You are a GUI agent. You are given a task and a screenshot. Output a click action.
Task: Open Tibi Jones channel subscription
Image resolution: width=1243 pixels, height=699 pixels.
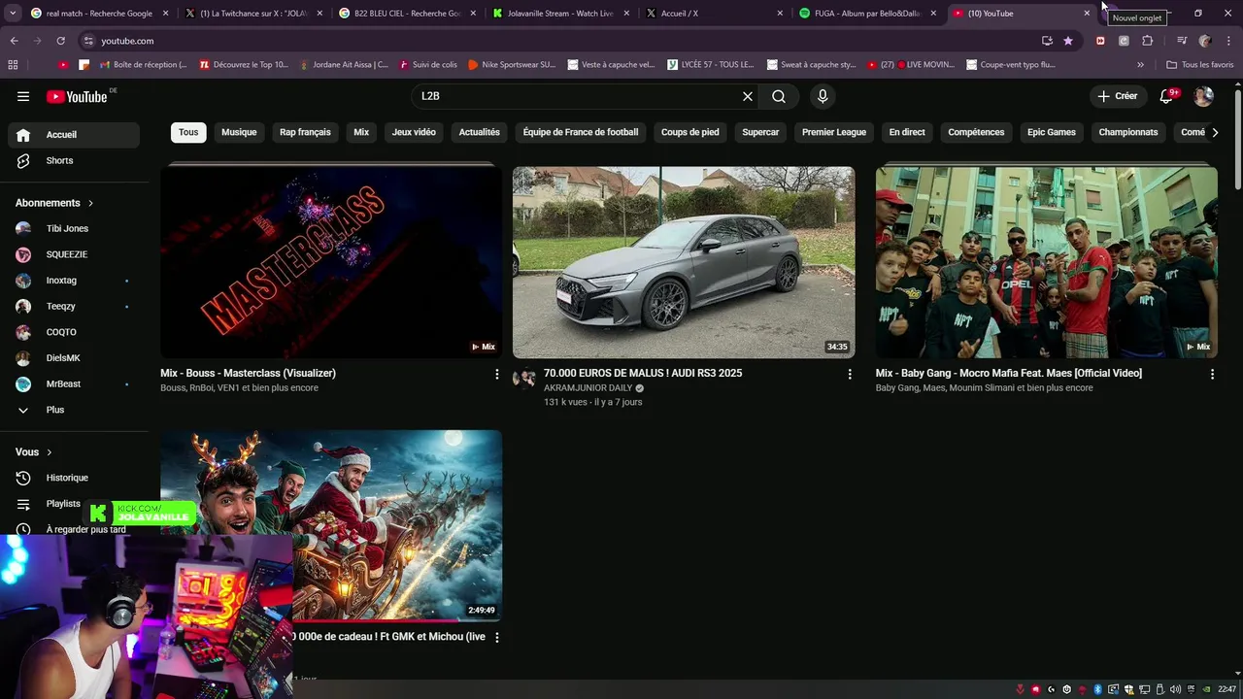[x=74, y=228]
